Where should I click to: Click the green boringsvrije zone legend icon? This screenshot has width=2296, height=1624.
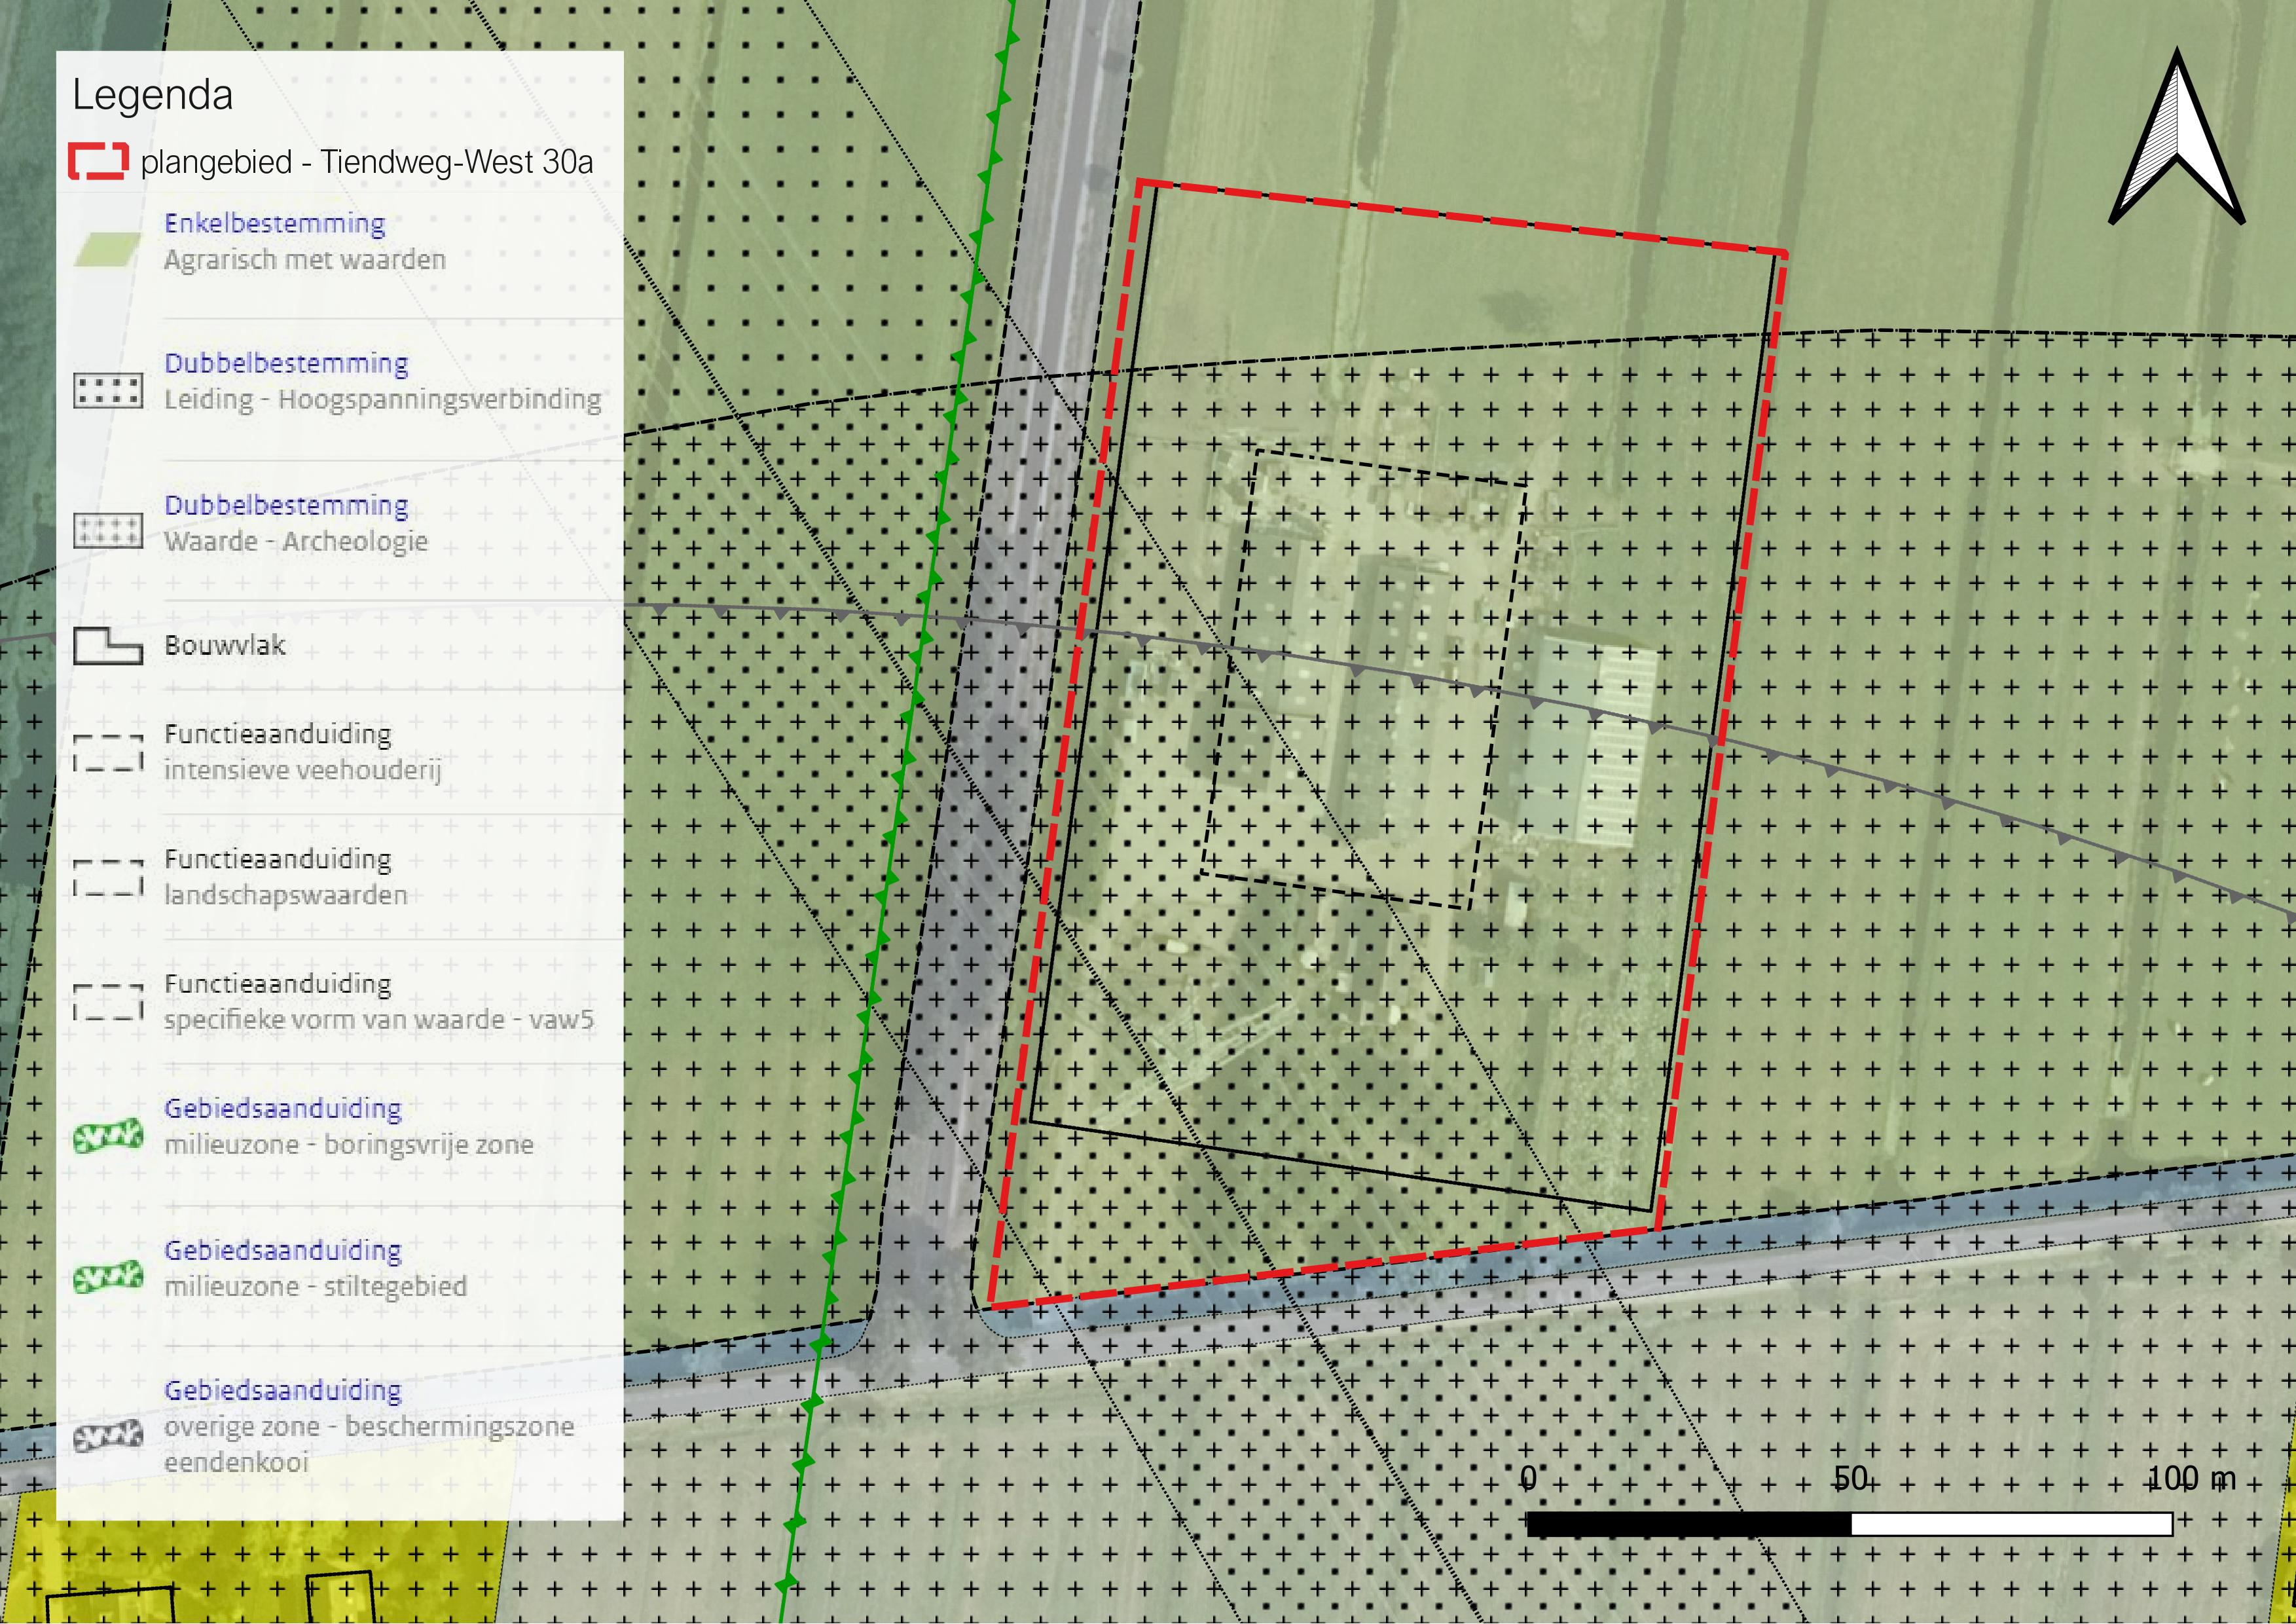pyautogui.click(x=107, y=1137)
